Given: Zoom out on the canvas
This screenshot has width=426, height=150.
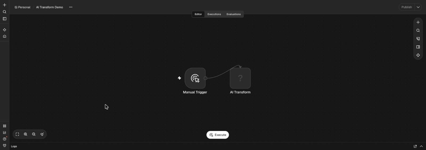Looking at the screenshot, I should [x=34, y=134].
